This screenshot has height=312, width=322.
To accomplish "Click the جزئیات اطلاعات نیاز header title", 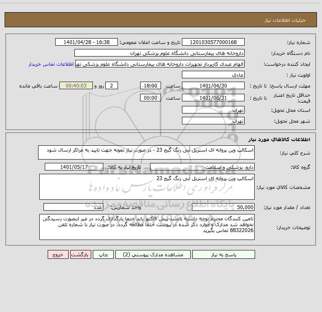I will (285, 20).
